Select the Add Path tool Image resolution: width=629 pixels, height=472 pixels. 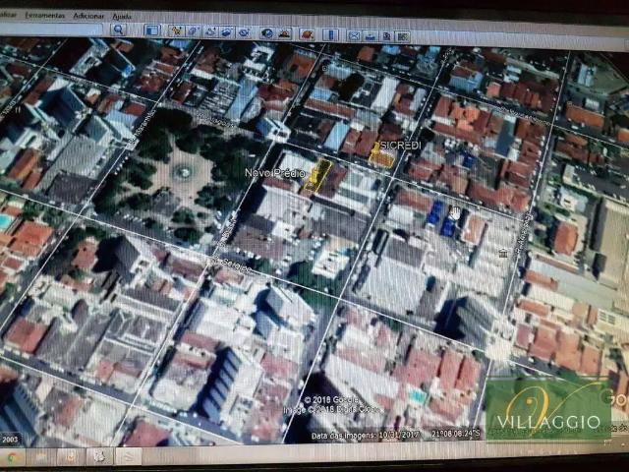click(x=210, y=31)
